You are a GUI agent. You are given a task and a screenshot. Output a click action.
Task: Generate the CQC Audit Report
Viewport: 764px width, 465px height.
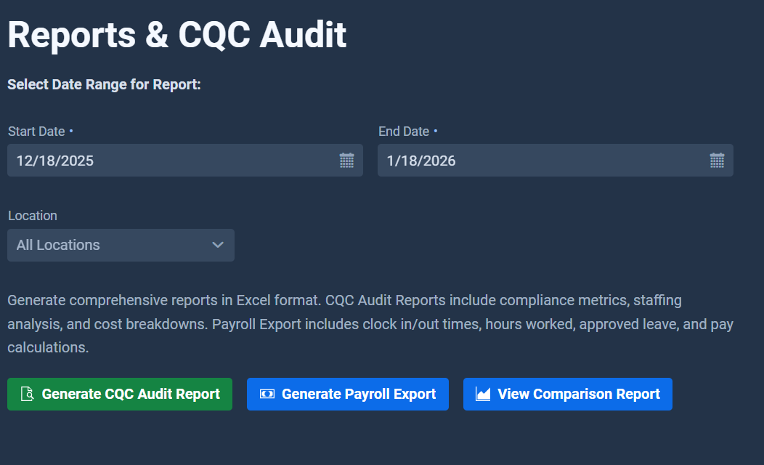[119, 394]
